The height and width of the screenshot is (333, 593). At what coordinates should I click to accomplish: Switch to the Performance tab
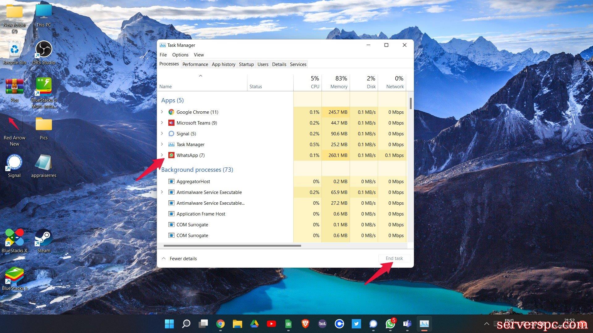click(195, 64)
